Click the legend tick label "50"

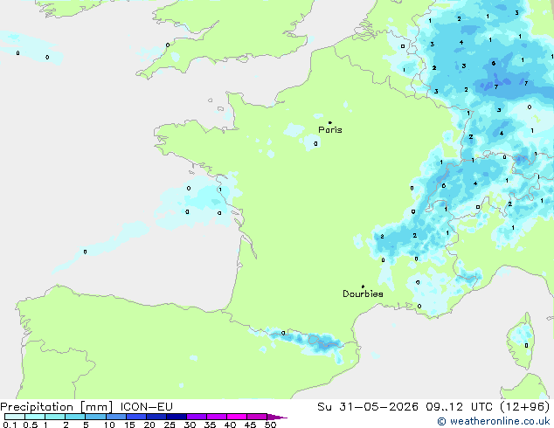[270, 425]
